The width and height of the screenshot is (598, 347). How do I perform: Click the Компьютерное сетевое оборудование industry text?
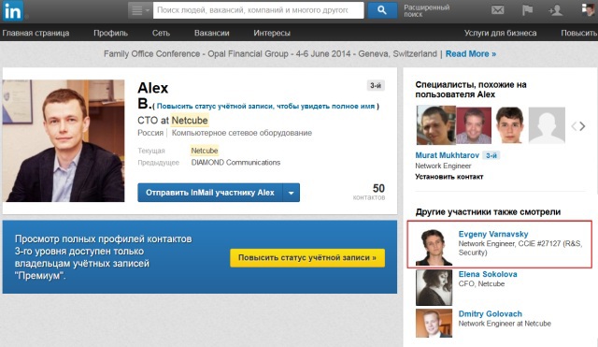pos(242,133)
